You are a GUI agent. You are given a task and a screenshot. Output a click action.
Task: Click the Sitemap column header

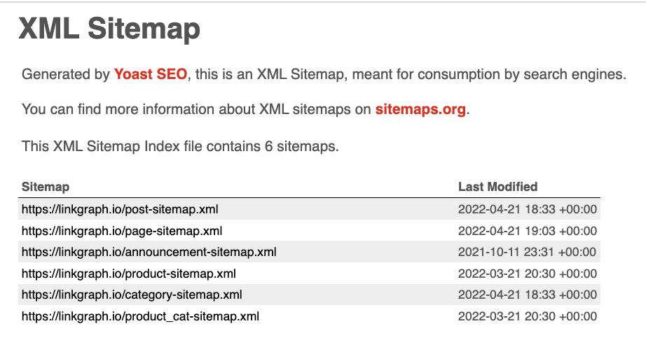[x=46, y=187]
